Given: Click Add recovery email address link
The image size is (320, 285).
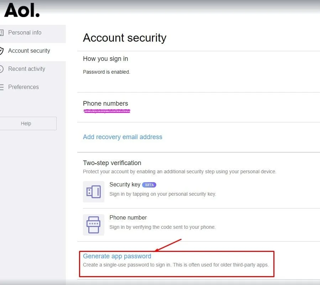Looking at the screenshot, I should [122, 137].
